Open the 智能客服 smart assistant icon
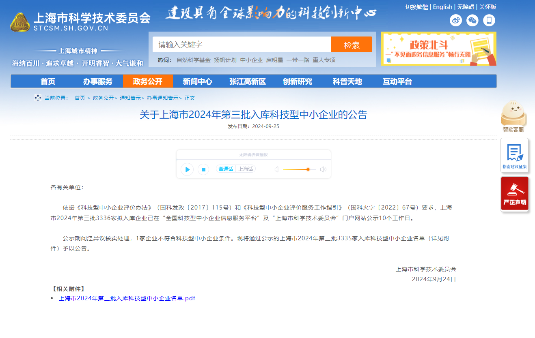Image resolution: width=535 pixels, height=338 pixels. tap(513, 116)
